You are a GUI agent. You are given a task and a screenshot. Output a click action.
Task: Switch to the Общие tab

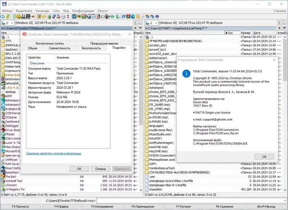[33, 48]
